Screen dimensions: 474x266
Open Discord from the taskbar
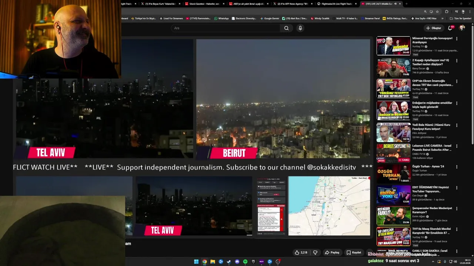click(x=237, y=262)
